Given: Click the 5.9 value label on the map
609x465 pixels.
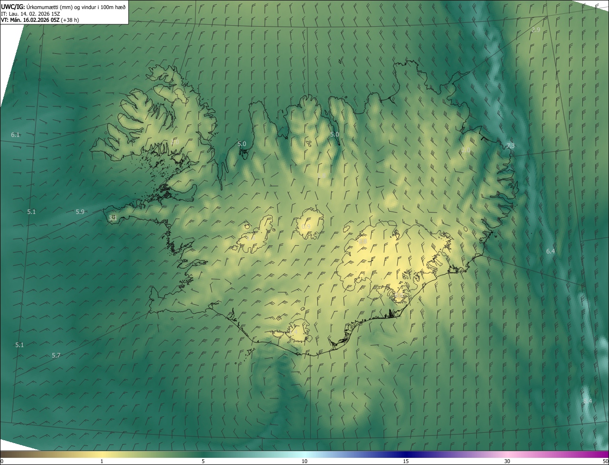Looking at the screenshot, I should click(80, 212).
